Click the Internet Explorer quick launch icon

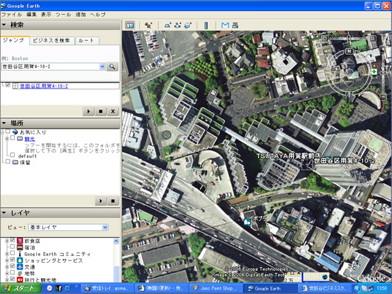(x=67, y=288)
